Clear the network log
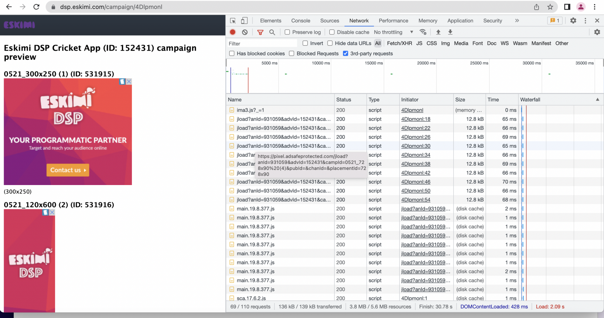Image resolution: width=604 pixels, height=318 pixels. click(x=245, y=32)
